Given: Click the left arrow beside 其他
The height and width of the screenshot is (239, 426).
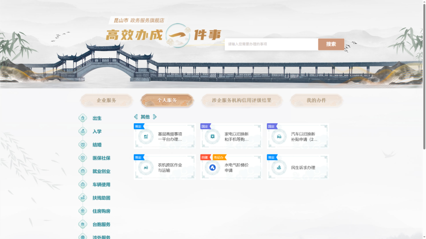Looking at the screenshot, I should (x=136, y=117).
